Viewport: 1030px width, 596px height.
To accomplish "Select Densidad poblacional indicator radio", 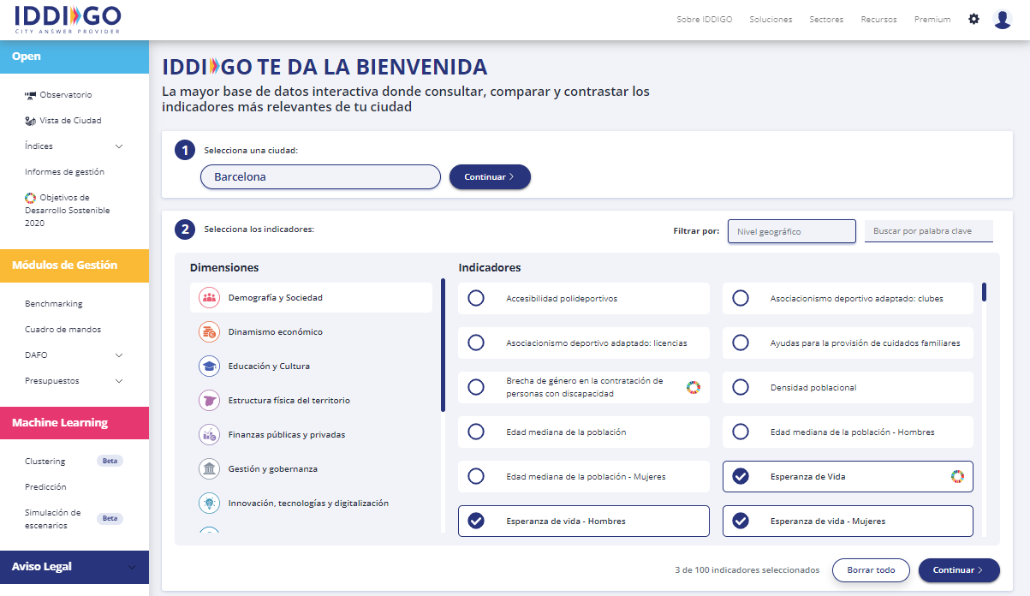I will click(741, 387).
